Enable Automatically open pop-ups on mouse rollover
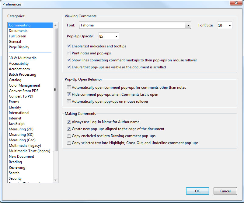 coord(69,101)
